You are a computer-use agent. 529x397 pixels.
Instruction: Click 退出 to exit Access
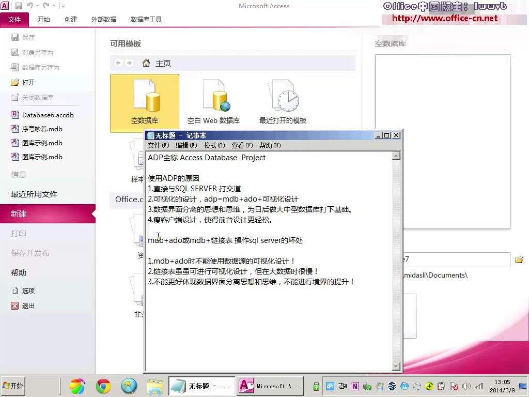[x=23, y=306]
